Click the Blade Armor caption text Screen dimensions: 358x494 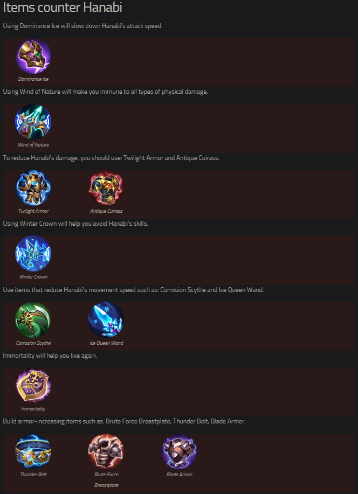click(x=180, y=475)
